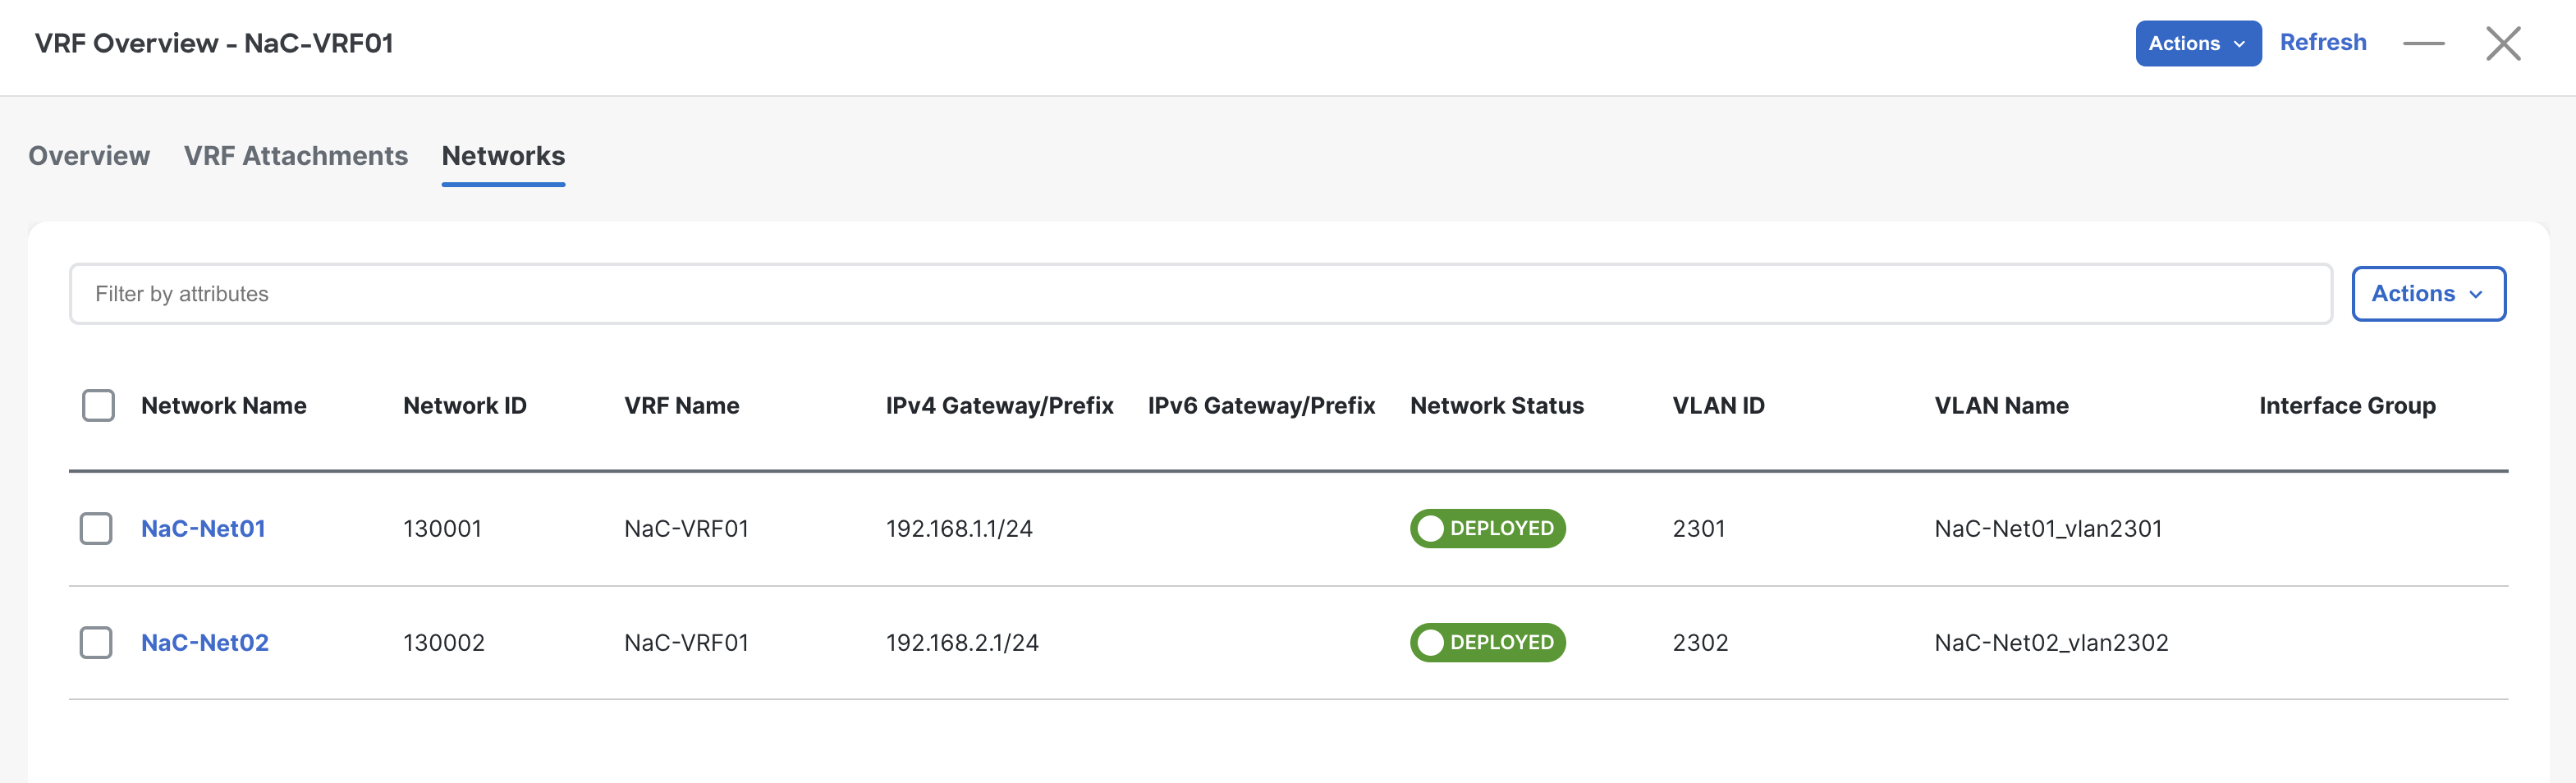This screenshot has height=783, width=2576.
Task: Check the NaC-Net01 row checkbox
Action: pos(96,529)
